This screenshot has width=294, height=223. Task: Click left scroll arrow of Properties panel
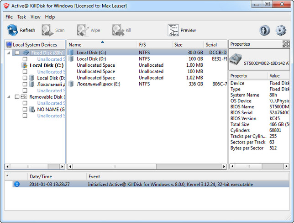232,166
